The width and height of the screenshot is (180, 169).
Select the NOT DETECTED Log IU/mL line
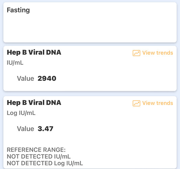click(45, 163)
